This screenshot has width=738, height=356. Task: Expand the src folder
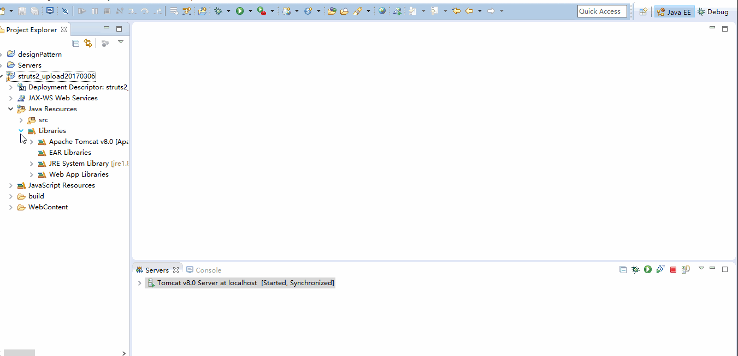click(21, 120)
